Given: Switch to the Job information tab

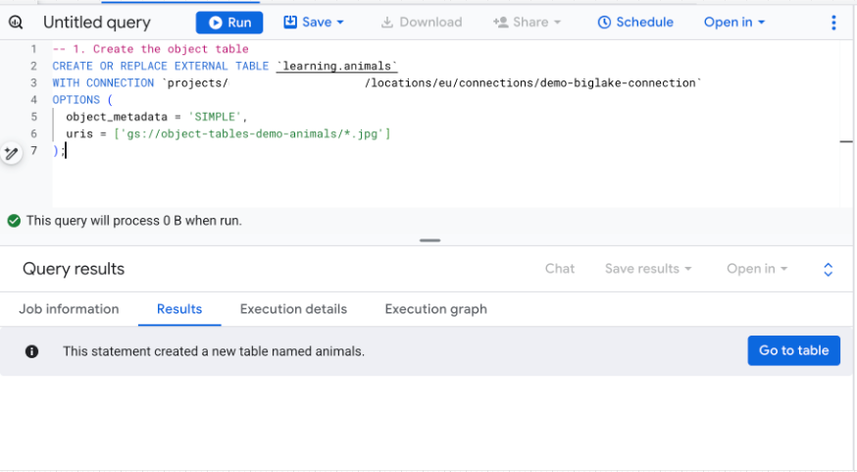Looking at the screenshot, I should pyautogui.click(x=69, y=309).
